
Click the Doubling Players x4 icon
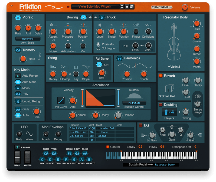[x=169, y=112]
